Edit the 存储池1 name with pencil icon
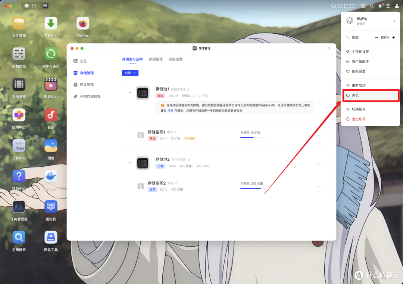Screen dimensions: 403x284 [x=188, y=89]
